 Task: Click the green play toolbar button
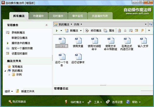pyautogui.click(x=57, y=31)
